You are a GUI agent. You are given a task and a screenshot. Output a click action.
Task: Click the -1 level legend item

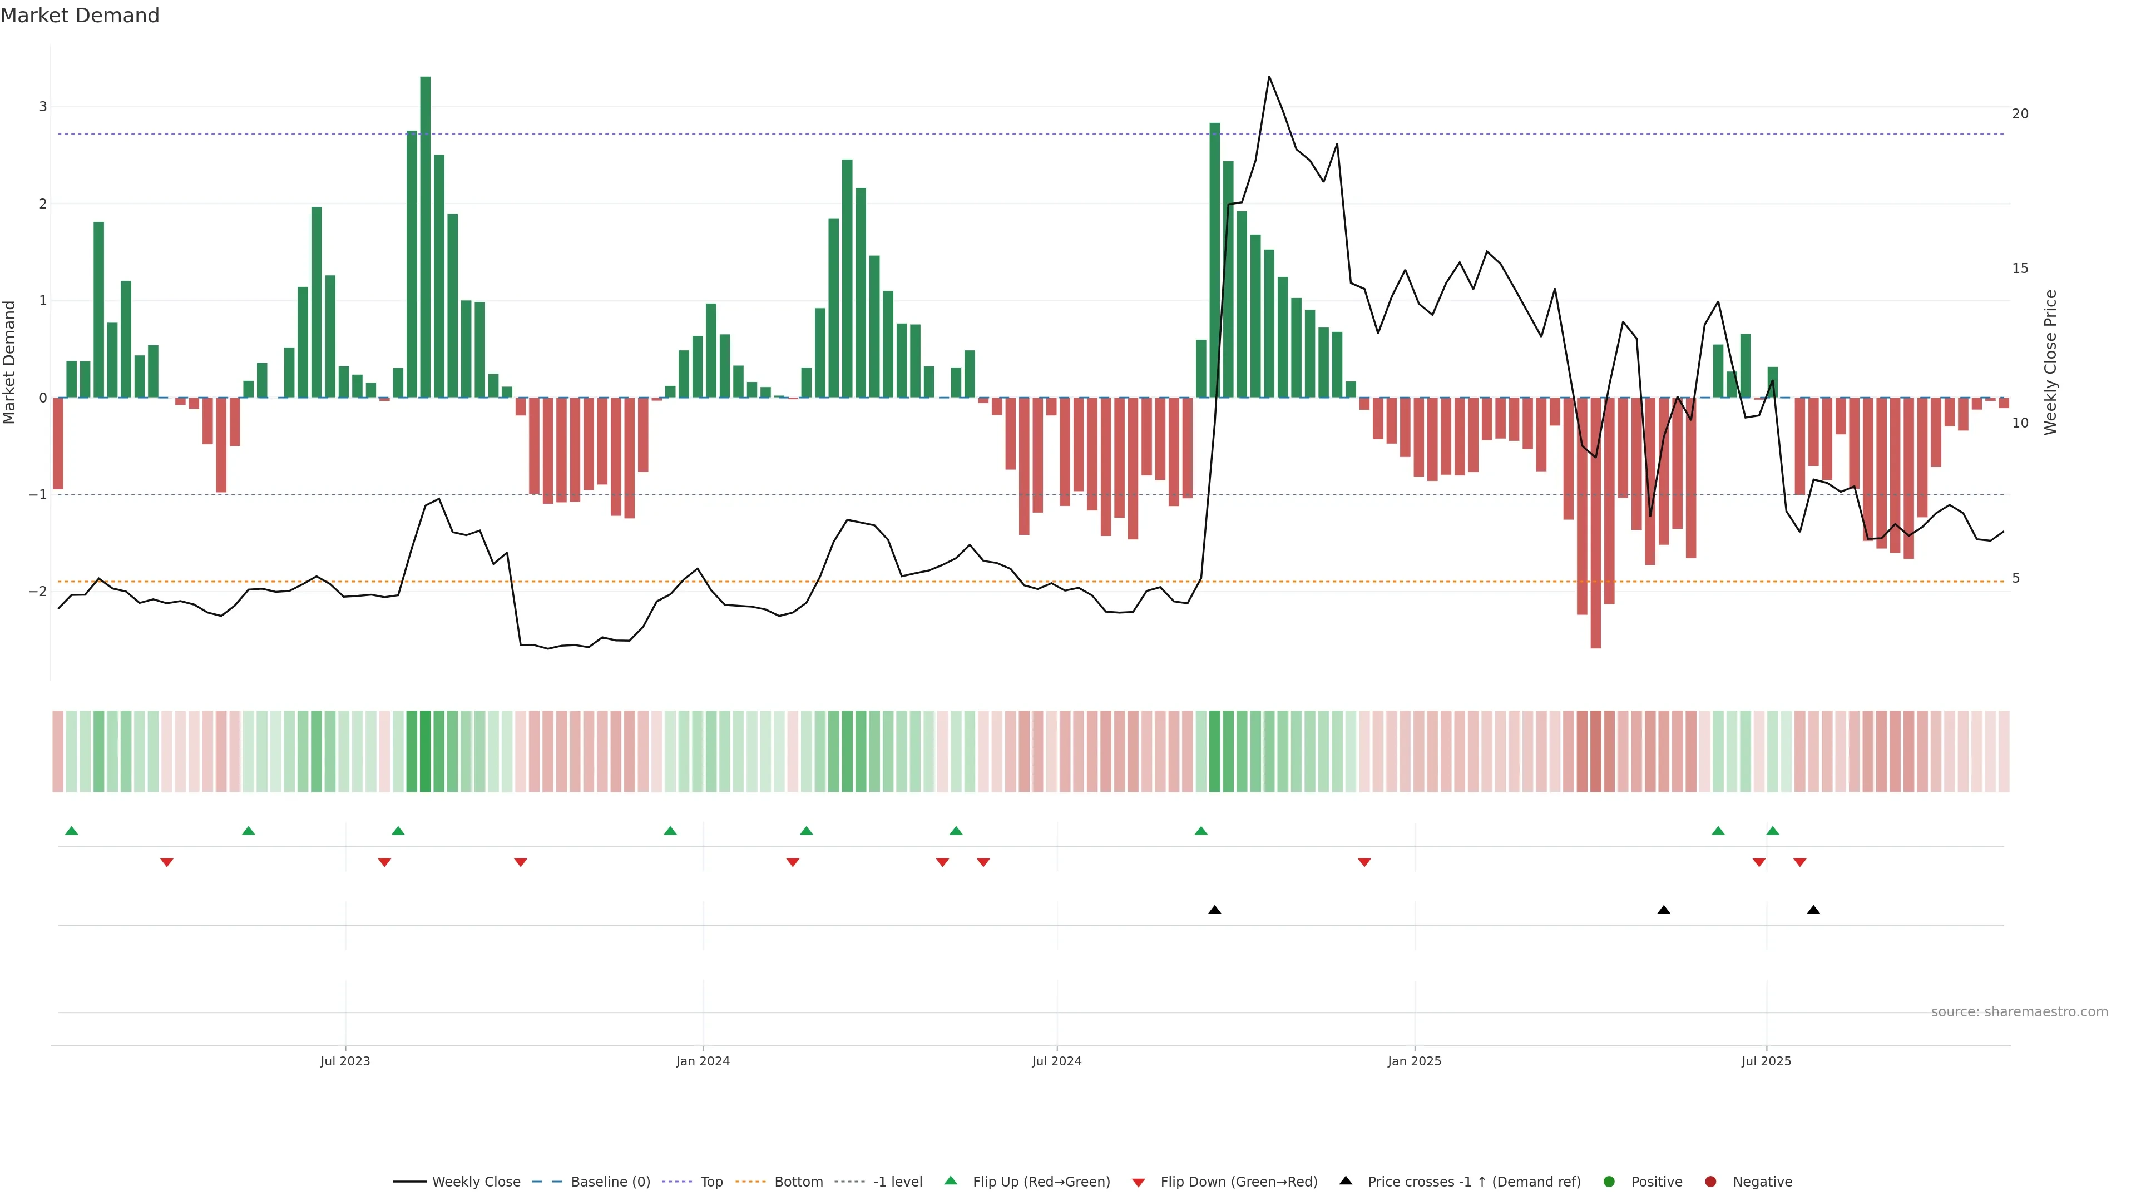click(x=897, y=1182)
